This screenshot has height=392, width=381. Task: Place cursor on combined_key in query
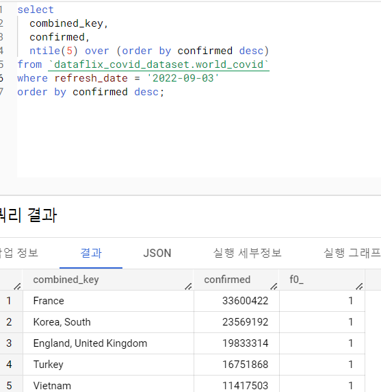tap(66, 23)
